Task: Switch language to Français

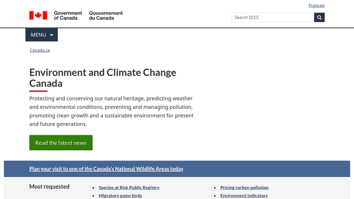Action: point(317,5)
